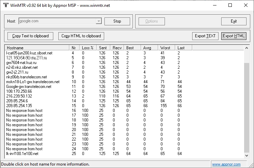Export results as TEXT

pyautogui.click(x=205, y=36)
